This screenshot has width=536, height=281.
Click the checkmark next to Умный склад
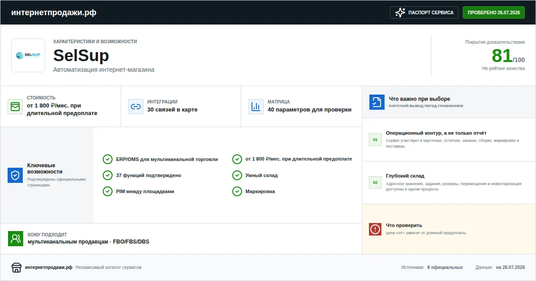click(x=237, y=175)
